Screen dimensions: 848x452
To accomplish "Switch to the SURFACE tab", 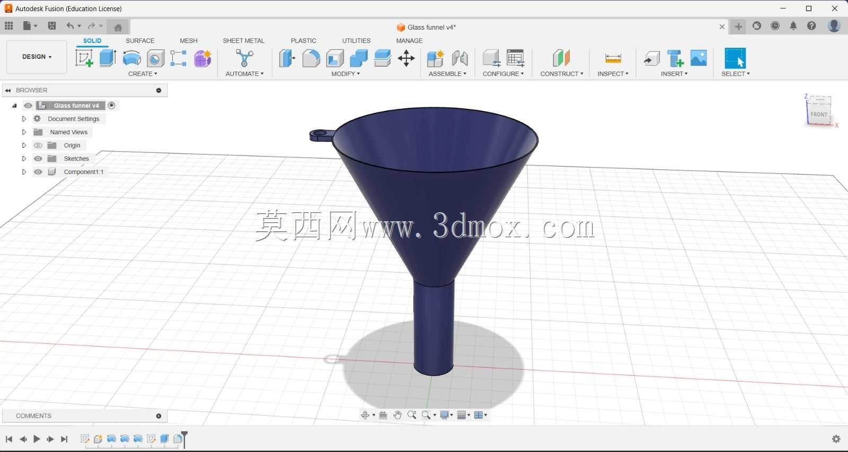I will (x=140, y=41).
